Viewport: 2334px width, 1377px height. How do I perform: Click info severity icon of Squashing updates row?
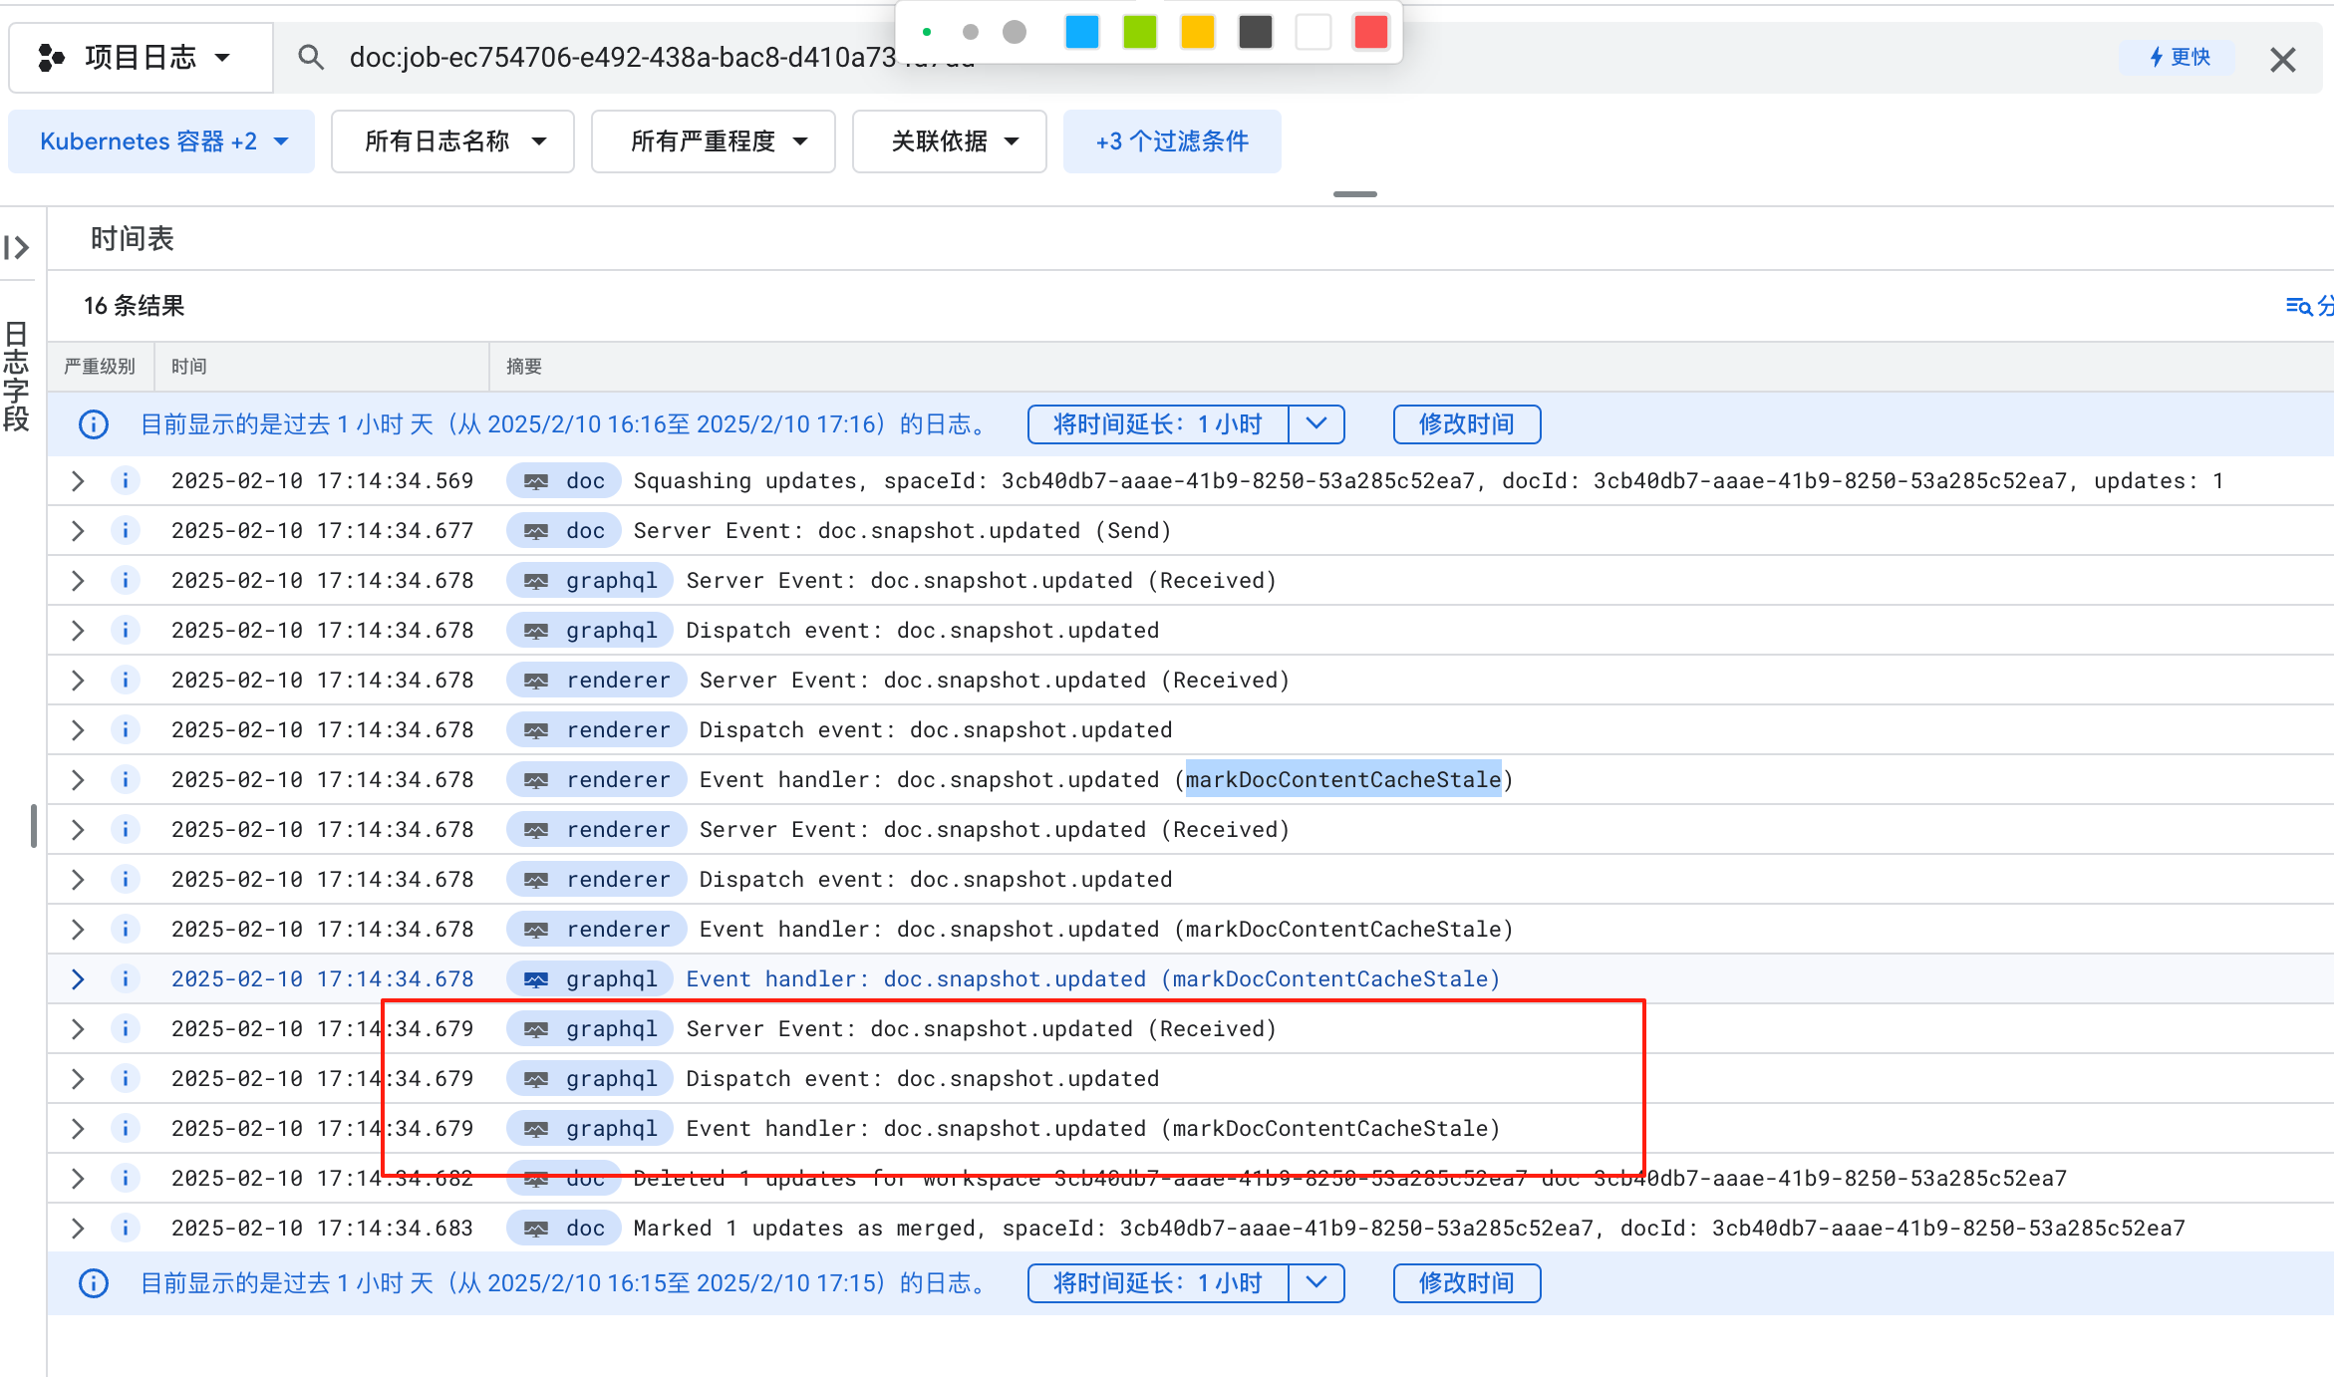[126, 481]
